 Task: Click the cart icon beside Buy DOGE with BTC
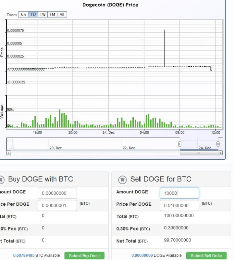(1, 180)
